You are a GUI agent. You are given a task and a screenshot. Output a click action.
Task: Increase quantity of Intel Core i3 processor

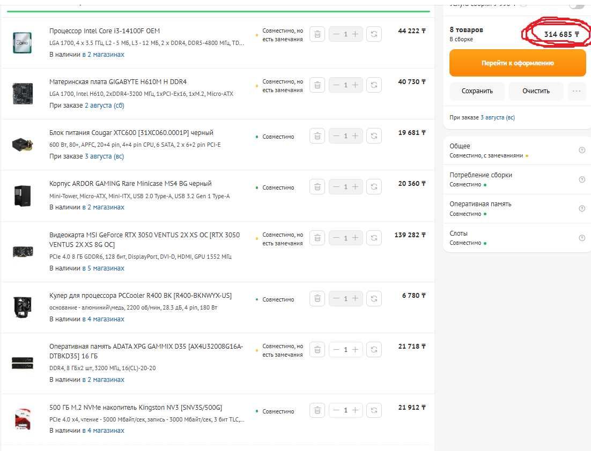[355, 34]
